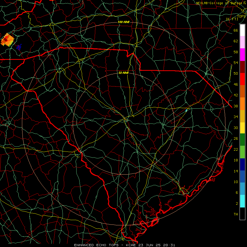Click the 2 legend value
The height and width of the screenshot is (247, 247).
[x=237, y=203]
